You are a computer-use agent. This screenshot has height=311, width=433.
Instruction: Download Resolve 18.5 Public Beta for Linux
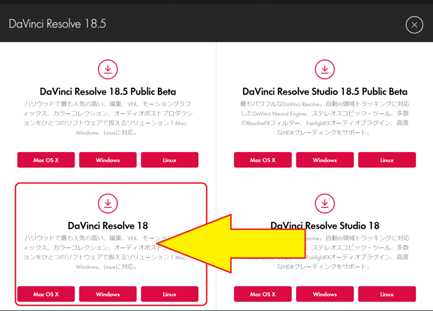pyautogui.click(x=170, y=160)
